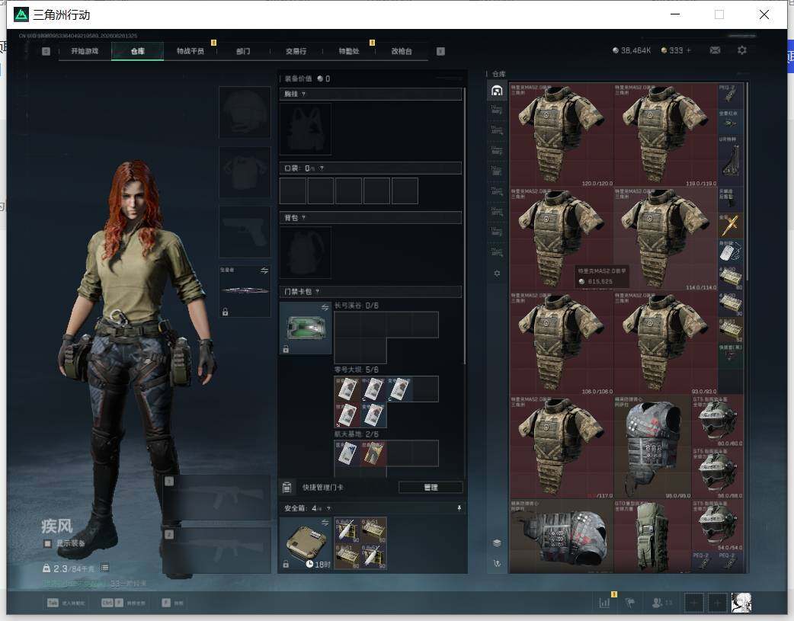Image resolution: width=794 pixels, height=621 pixels.
Task: Toggle the pin icon on 安全箱 header
Action: 459,508
